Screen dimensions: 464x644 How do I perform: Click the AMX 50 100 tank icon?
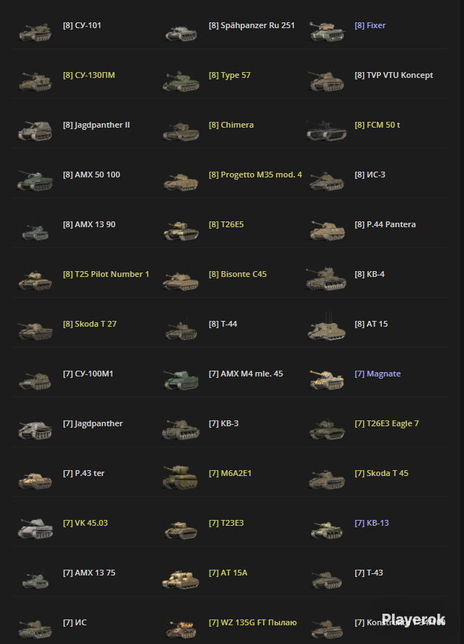click(35, 181)
